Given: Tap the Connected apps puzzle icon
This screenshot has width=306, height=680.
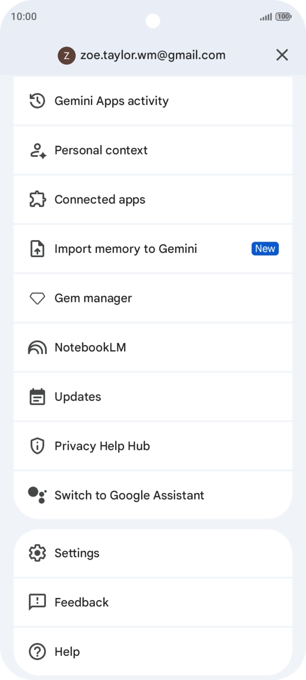Looking at the screenshot, I should click(37, 199).
